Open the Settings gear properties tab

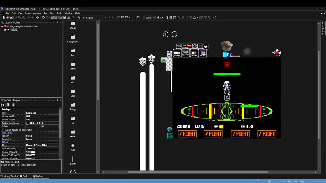click(x=3, y=105)
